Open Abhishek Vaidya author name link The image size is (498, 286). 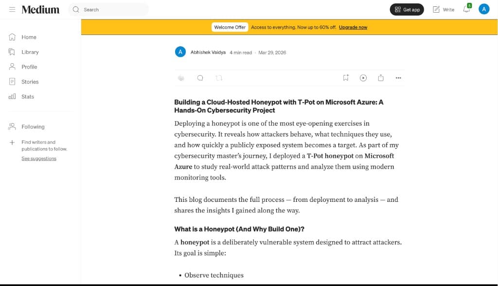point(208,53)
